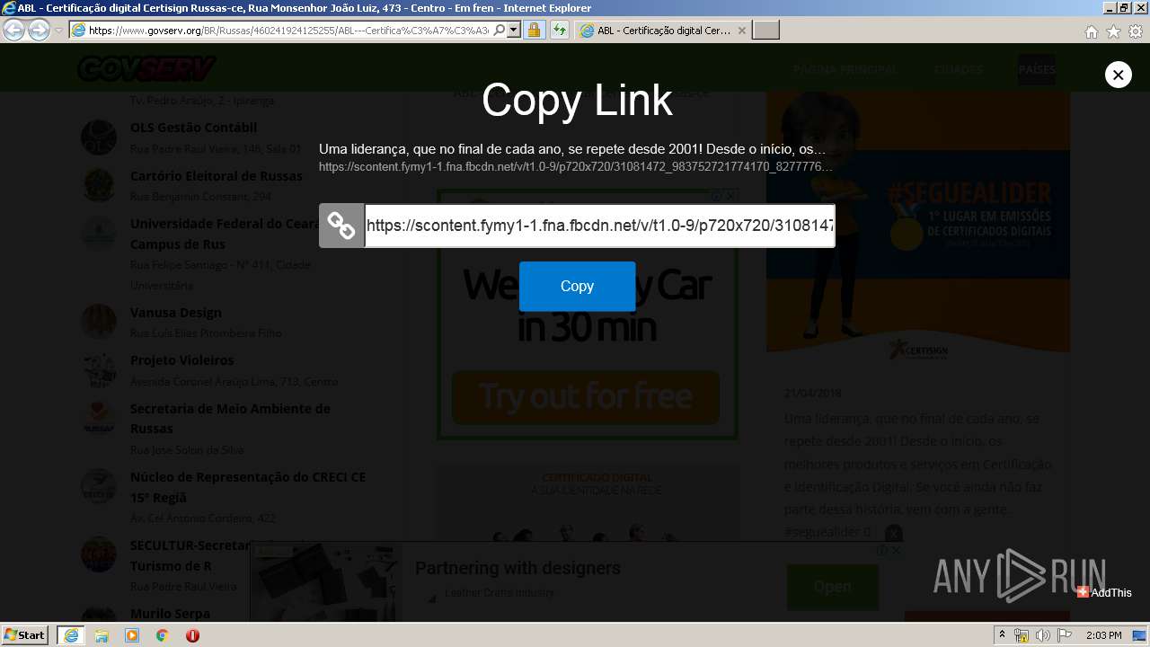Open Google Chrome taskbar icon

point(163,635)
